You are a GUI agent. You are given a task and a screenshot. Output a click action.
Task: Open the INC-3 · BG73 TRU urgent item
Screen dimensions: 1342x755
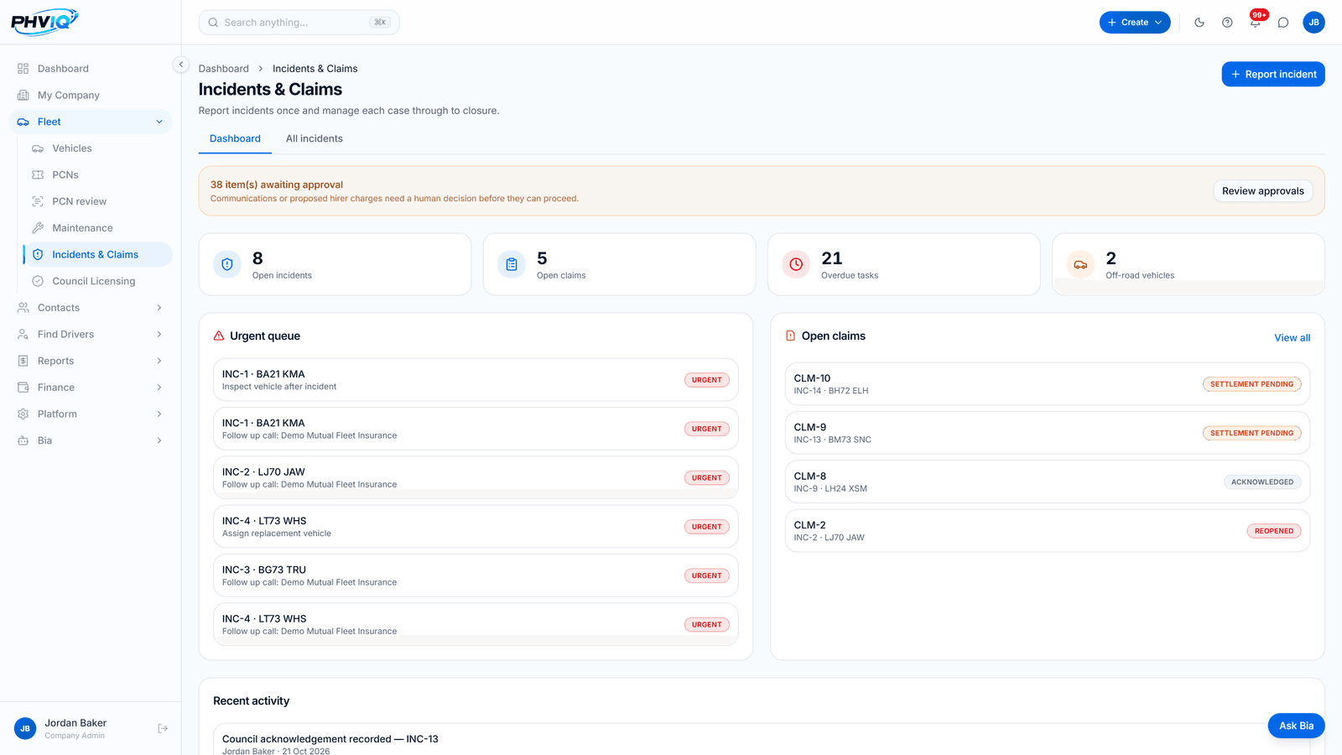(x=476, y=575)
